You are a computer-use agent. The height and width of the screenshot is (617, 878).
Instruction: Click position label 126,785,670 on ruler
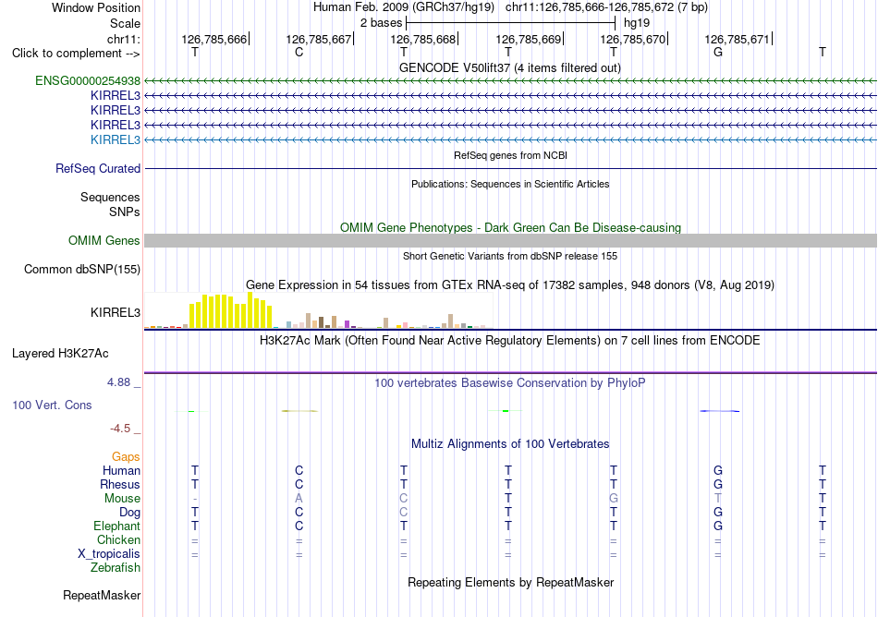pos(633,40)
